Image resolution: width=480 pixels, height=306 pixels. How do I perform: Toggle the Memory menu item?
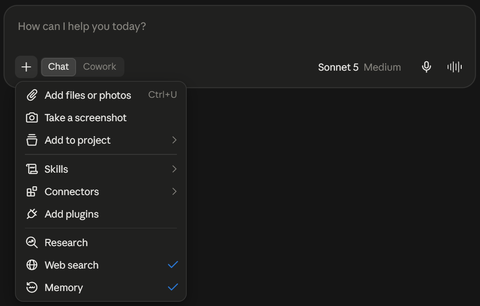101,287
